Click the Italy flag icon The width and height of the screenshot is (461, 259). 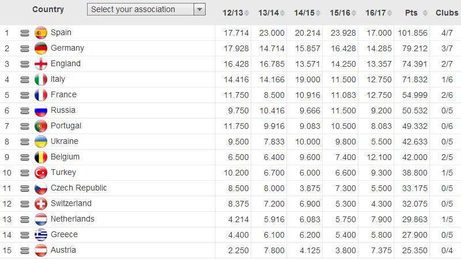[x=40, y=79]
